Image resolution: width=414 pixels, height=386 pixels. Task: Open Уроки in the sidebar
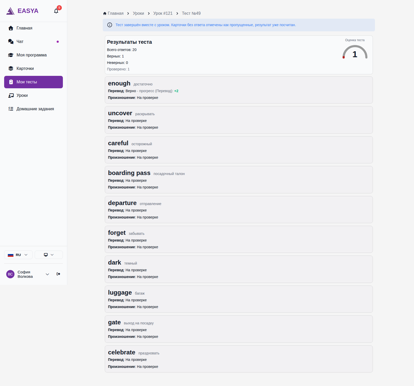point(33,96)
